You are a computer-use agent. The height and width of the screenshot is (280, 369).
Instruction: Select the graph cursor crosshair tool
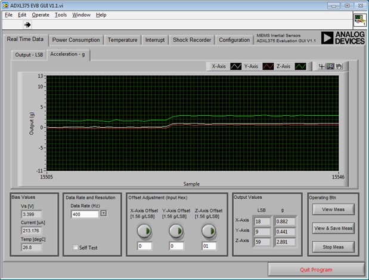tap(322, 66)
